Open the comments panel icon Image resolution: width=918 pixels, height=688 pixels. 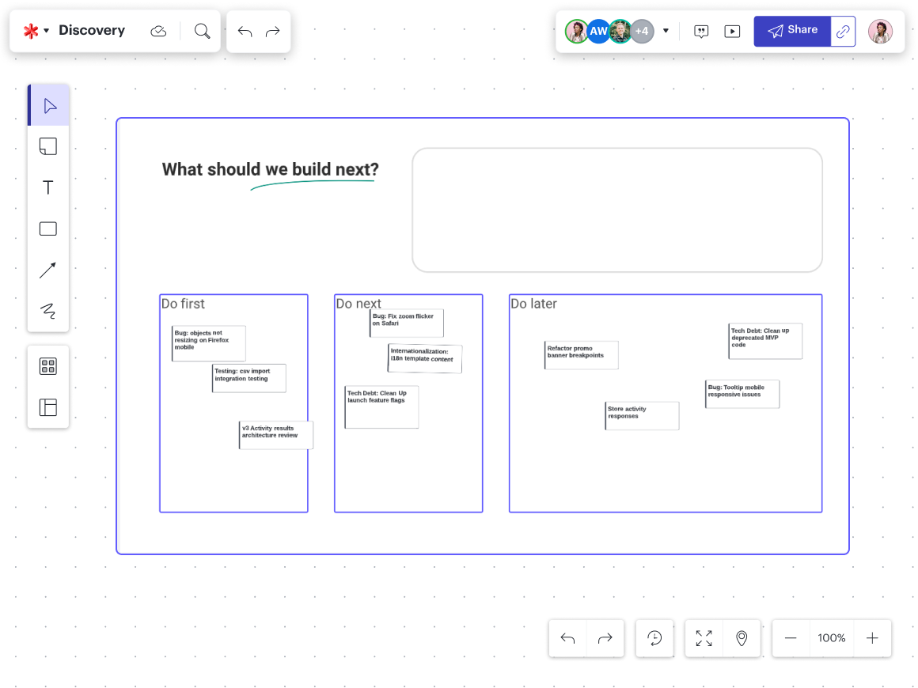coord(701,32)
